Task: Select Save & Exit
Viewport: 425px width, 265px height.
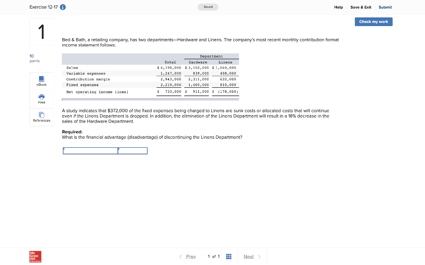Action: (360, 7)
